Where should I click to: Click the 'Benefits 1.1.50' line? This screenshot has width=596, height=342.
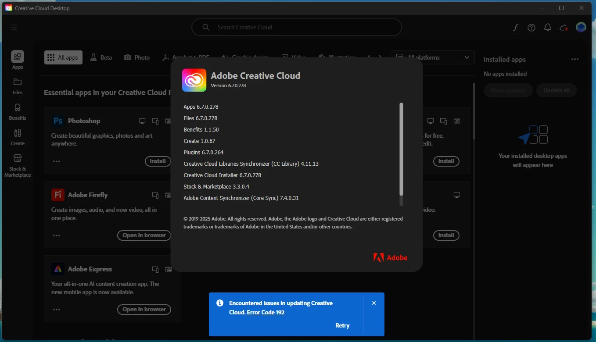point(201,130)
